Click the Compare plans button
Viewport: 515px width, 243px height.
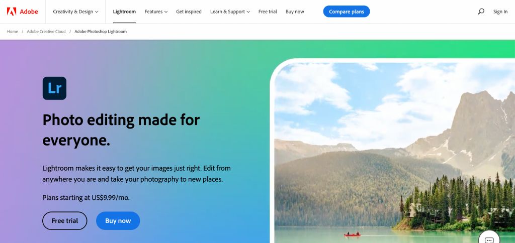pyautogui.click(x=347, y=12)
